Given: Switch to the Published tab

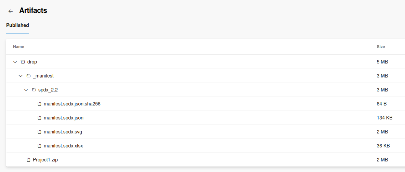Looking at the screenshot, I should click(x=17, y=25).
